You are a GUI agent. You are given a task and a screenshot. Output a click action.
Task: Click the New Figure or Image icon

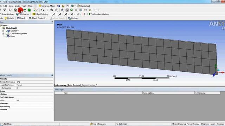pyautogui.click(x=72, y=6)
